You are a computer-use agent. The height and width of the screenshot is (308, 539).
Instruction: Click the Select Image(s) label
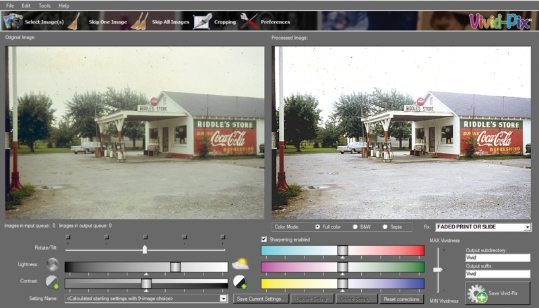click(44, 22)
